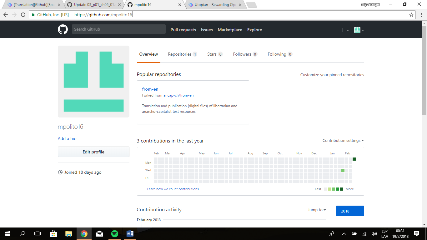Close the Utopian tab
This screenshot has height=240, width=427.
pos(240,5)
